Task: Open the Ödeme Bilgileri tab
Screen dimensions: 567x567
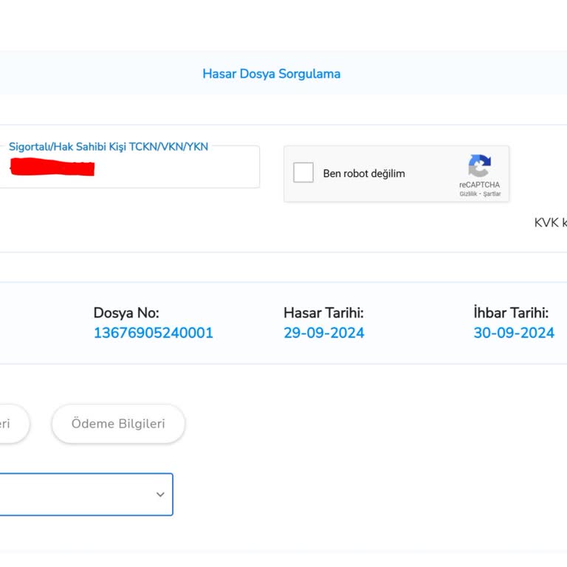Action: click(118, 424)
